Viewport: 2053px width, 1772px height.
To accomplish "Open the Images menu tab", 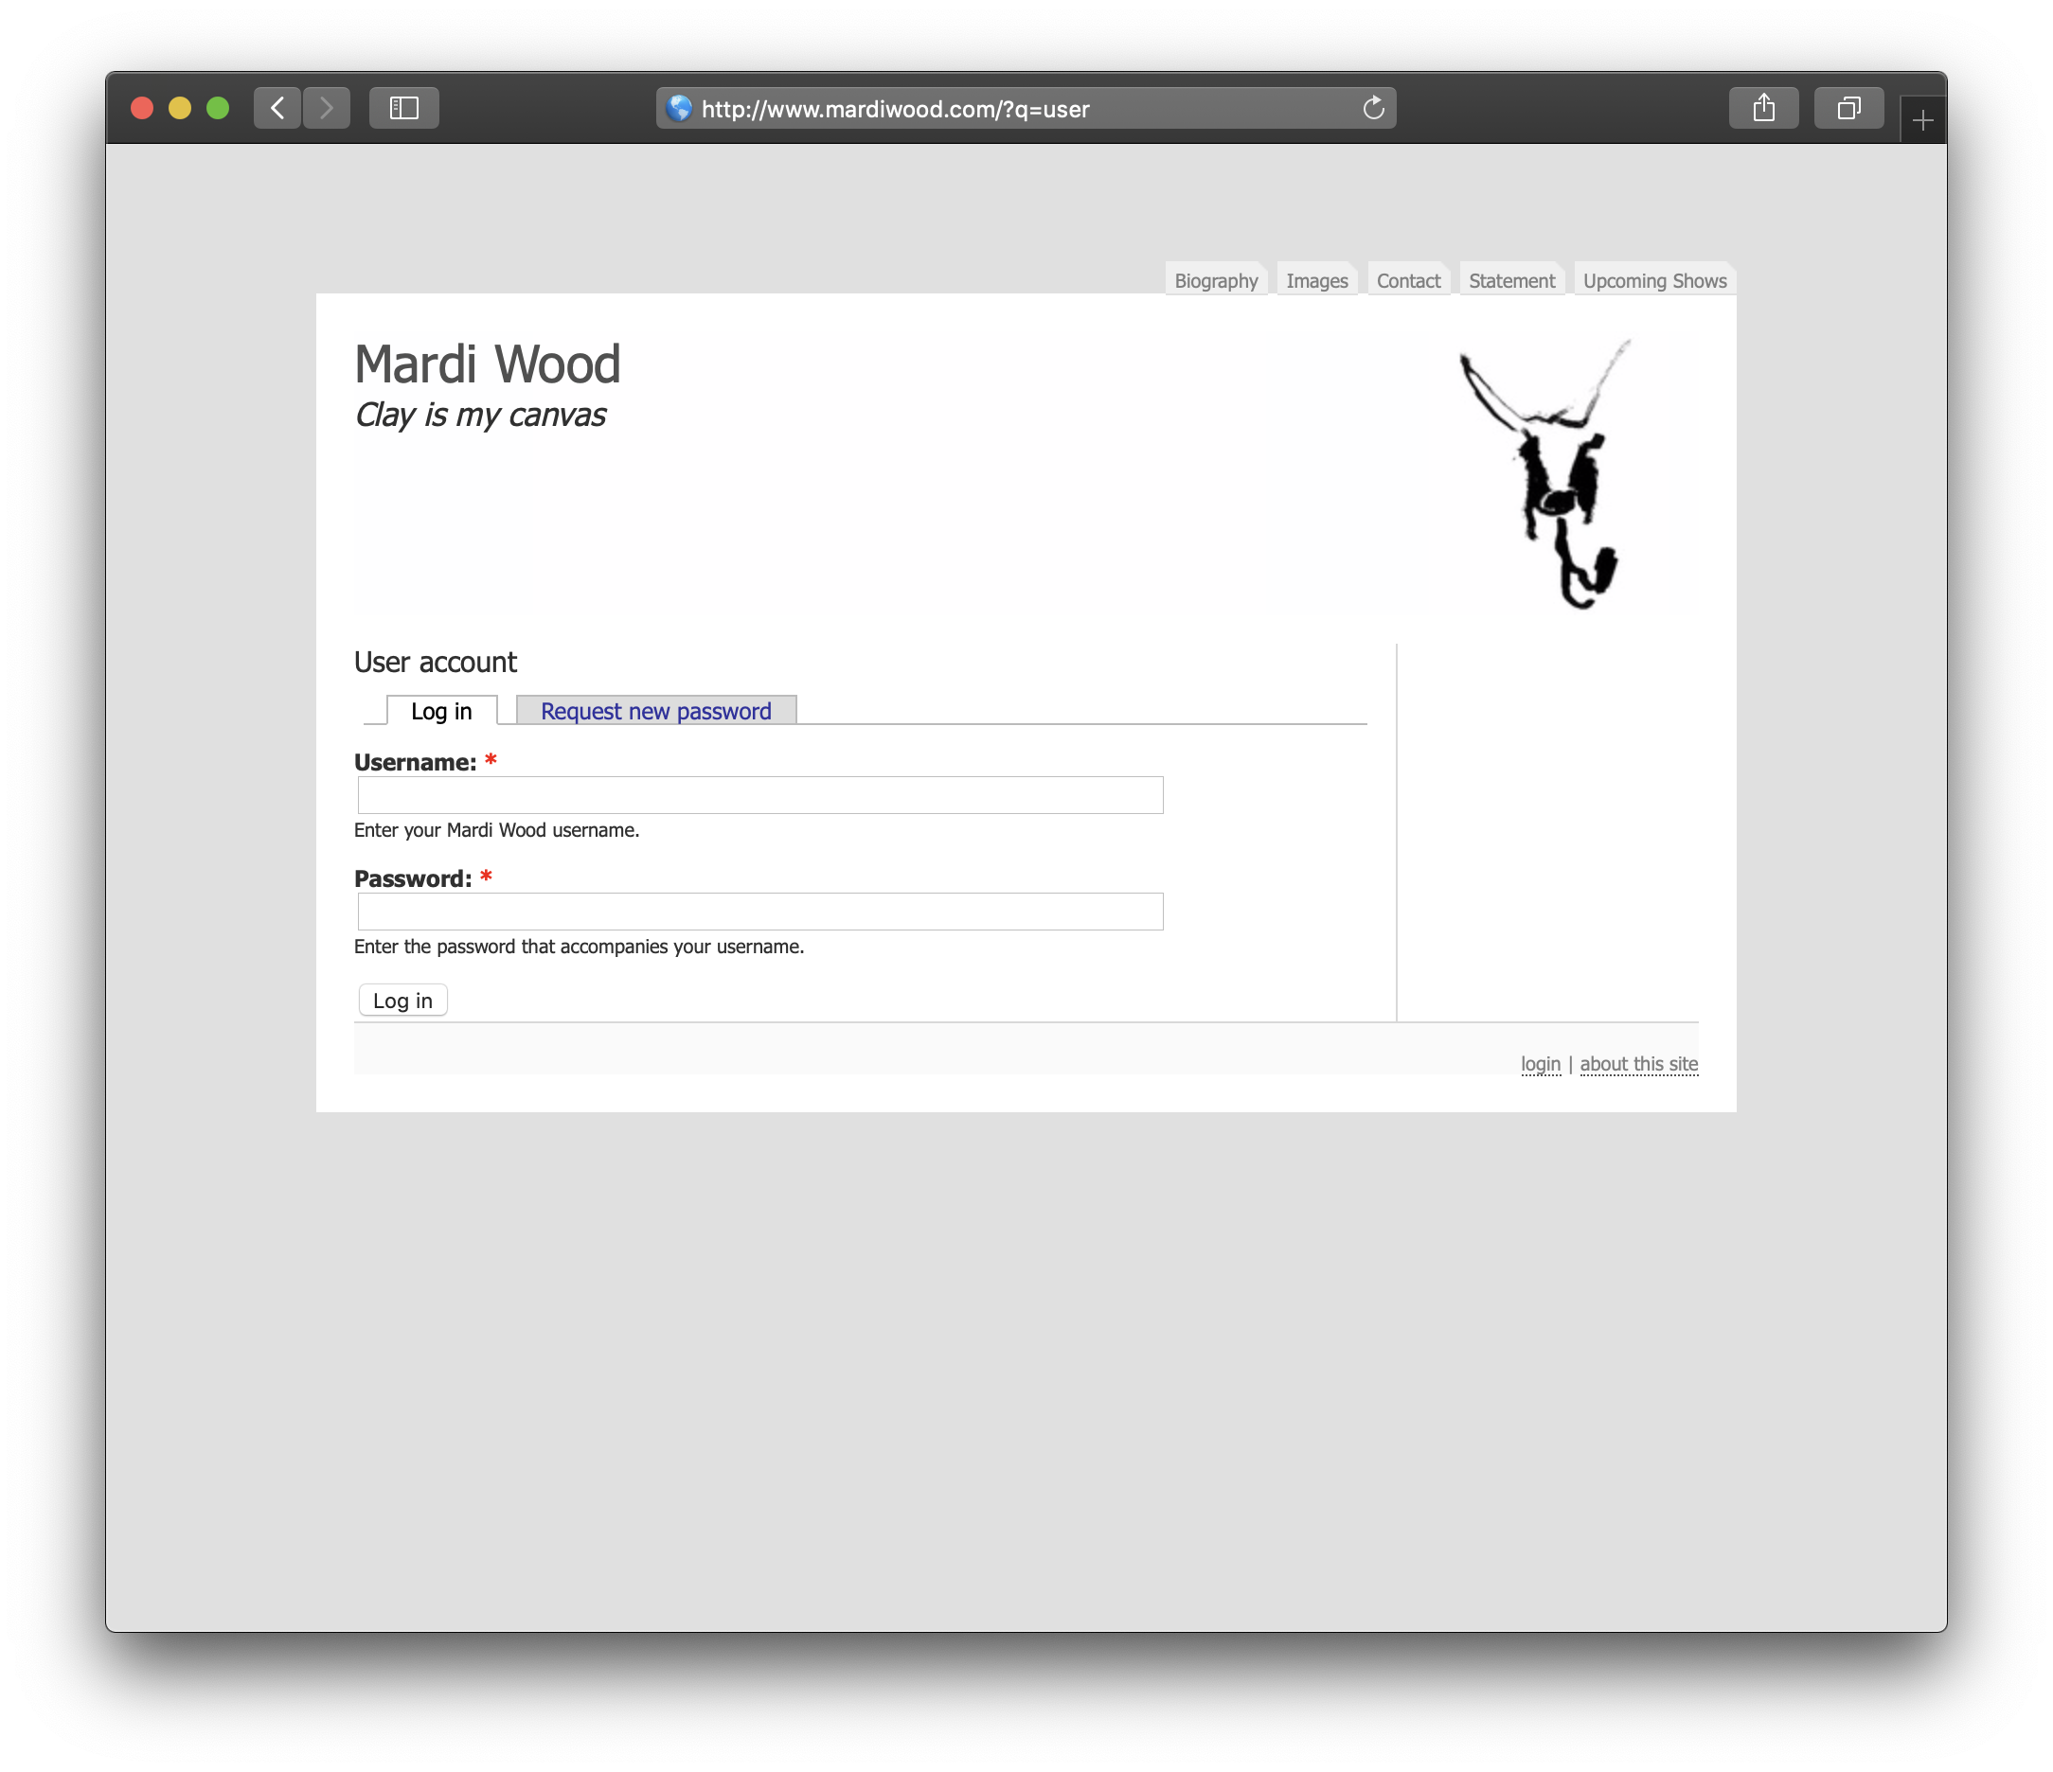I will [1317, 280].
